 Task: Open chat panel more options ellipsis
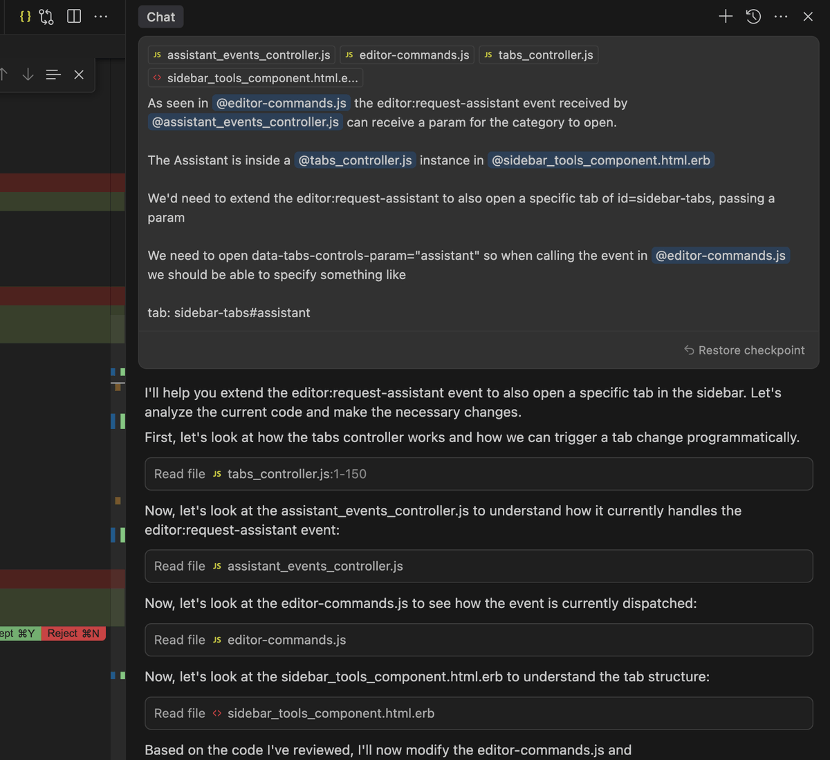(x=781, y=16)
